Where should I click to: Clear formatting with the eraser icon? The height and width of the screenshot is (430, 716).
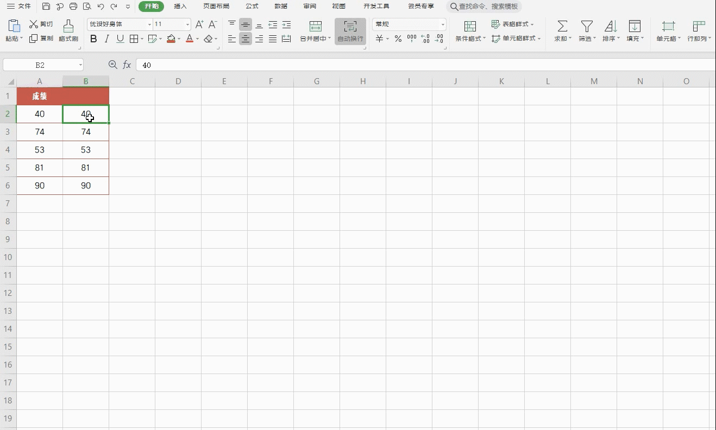coord(208,39)
